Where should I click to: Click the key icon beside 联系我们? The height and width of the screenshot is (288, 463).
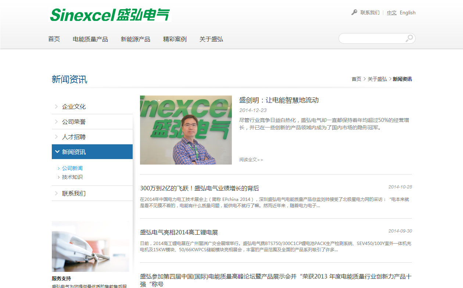pos(354,12)
